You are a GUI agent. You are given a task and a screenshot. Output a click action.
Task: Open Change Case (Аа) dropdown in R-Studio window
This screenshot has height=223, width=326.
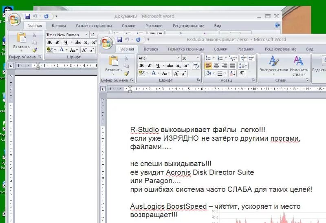[x=166, y=73]
